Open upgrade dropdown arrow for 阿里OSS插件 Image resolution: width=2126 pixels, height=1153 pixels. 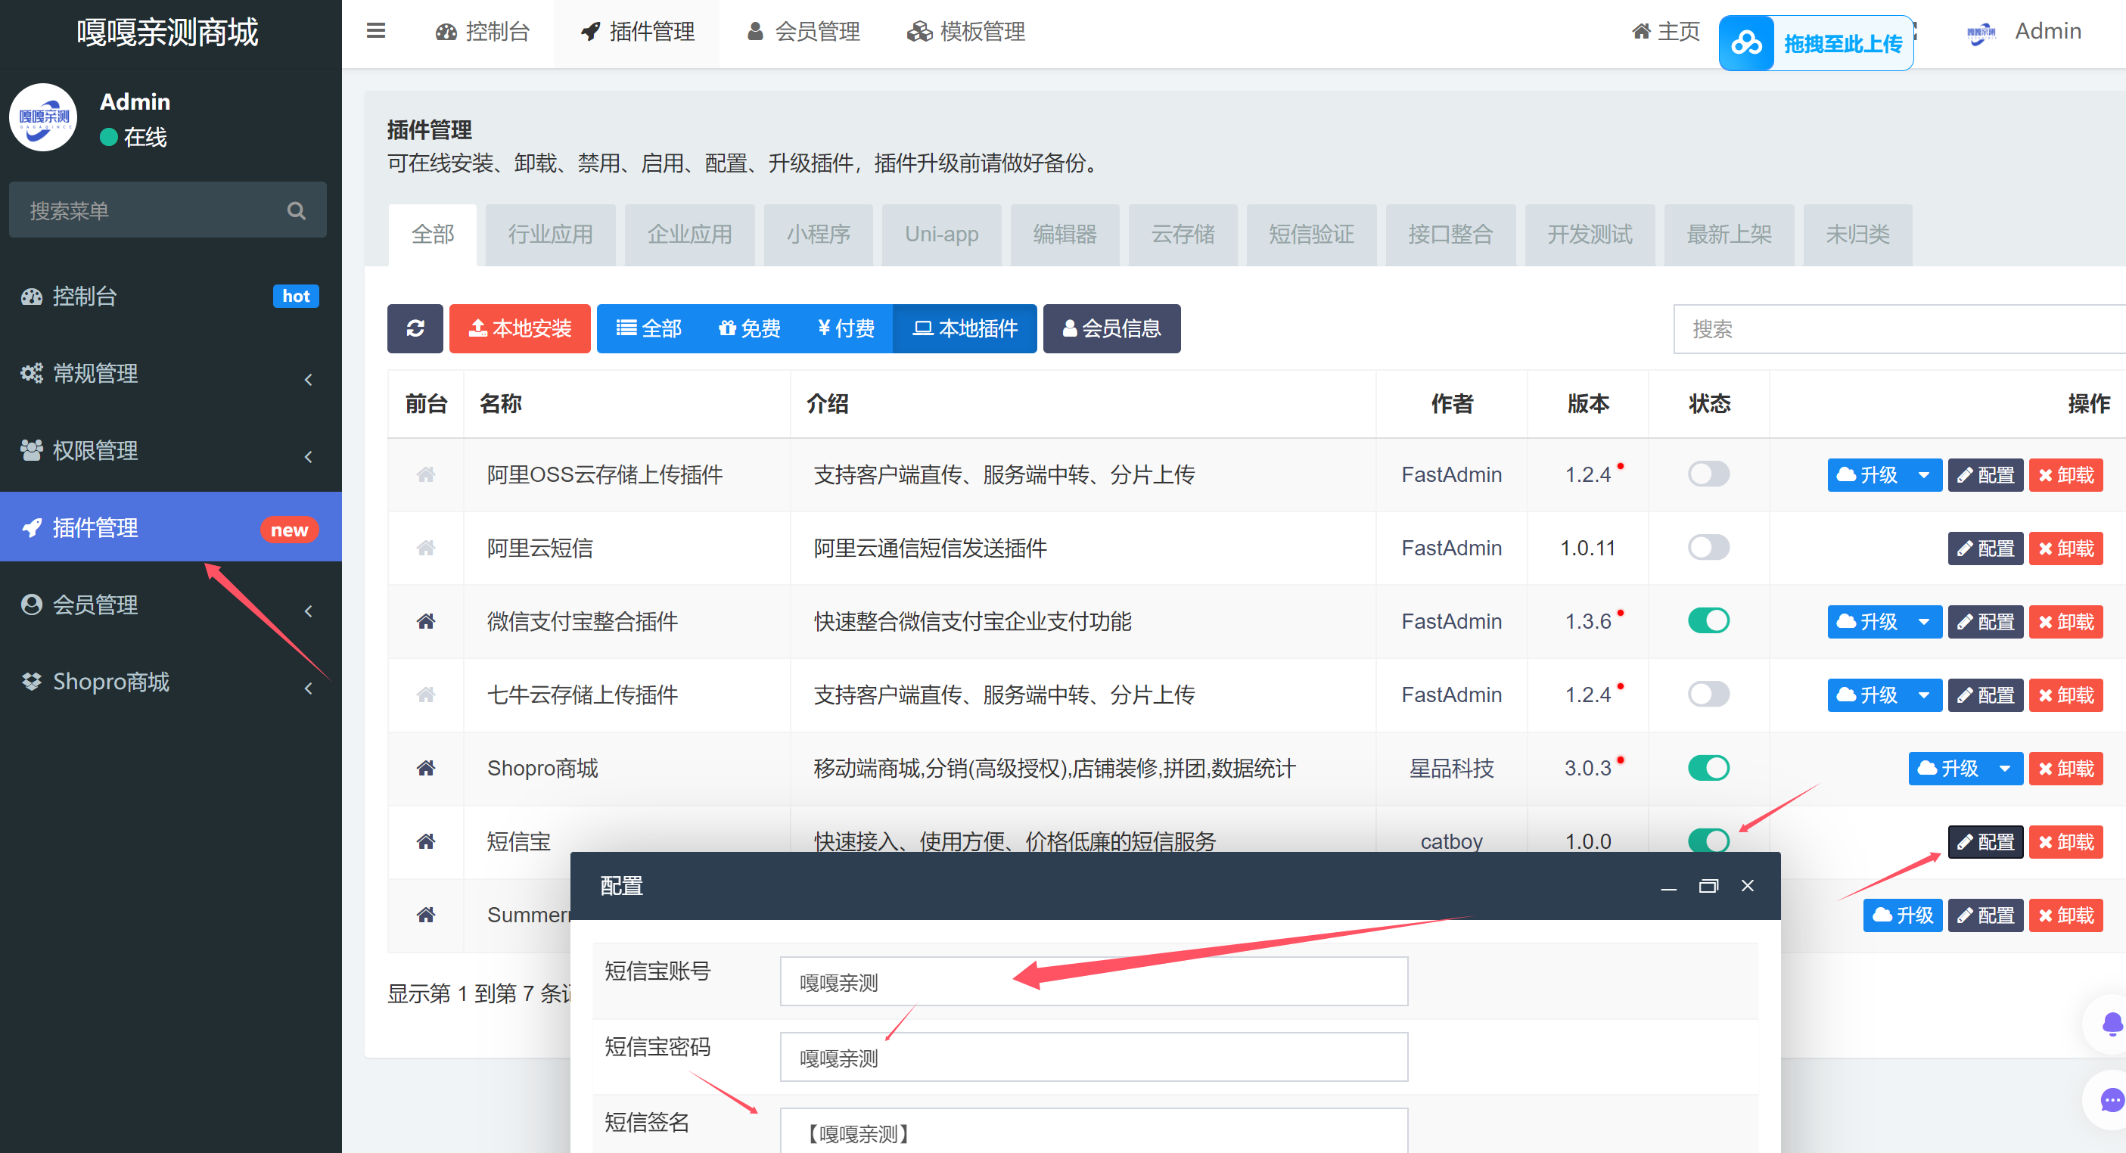[1924, 475]
